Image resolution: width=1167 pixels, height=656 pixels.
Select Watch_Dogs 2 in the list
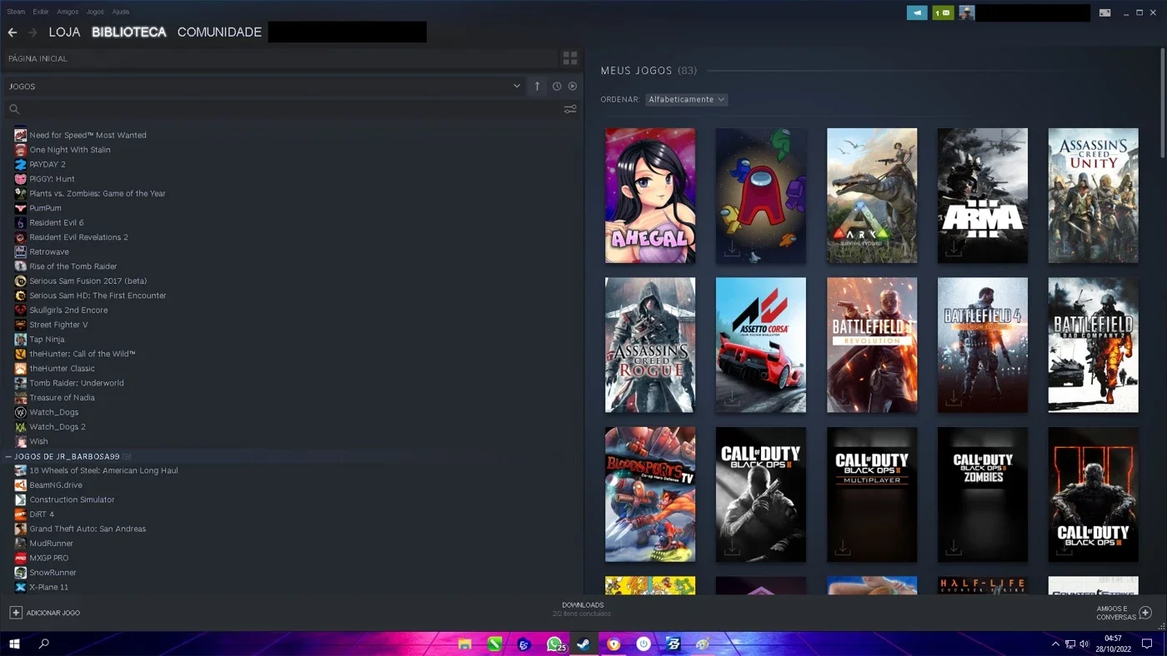point(58,427)
